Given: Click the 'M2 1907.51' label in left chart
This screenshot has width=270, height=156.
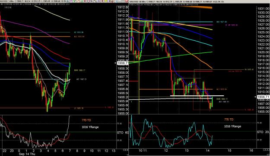Looking at the screenshot, I should click(x=81, y=79).
